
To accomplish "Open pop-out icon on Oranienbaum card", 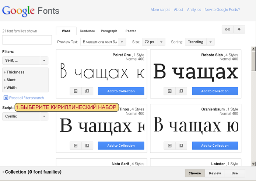I will 181,146.
